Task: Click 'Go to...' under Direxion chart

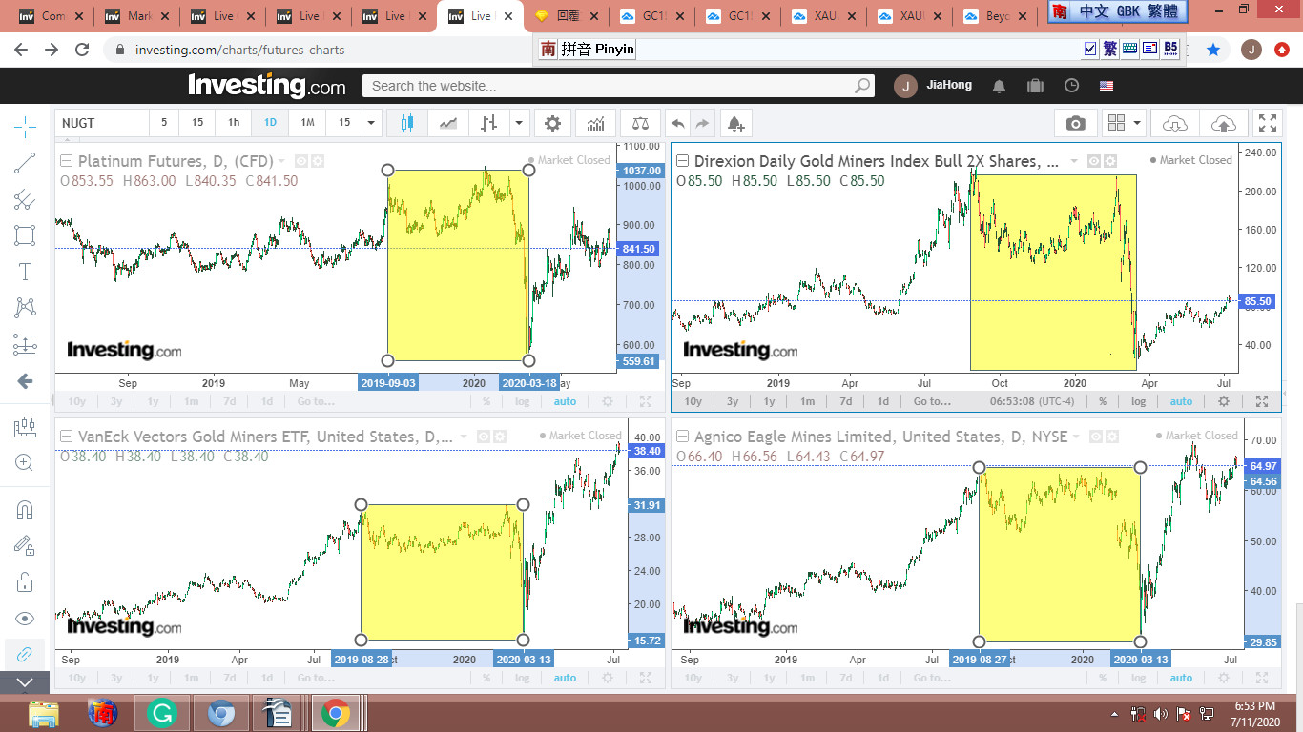Action: tap(932, 401)
